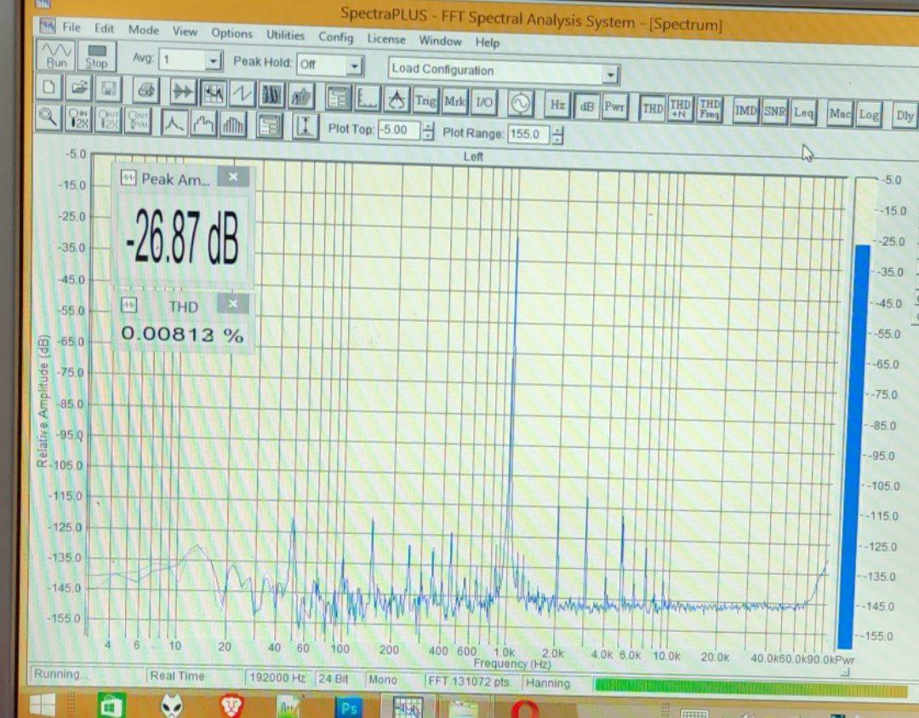The width and height of the screenshot is (919, 718).
Task: Select the bar graph plot icon
Action: click(x=232, y=125)
